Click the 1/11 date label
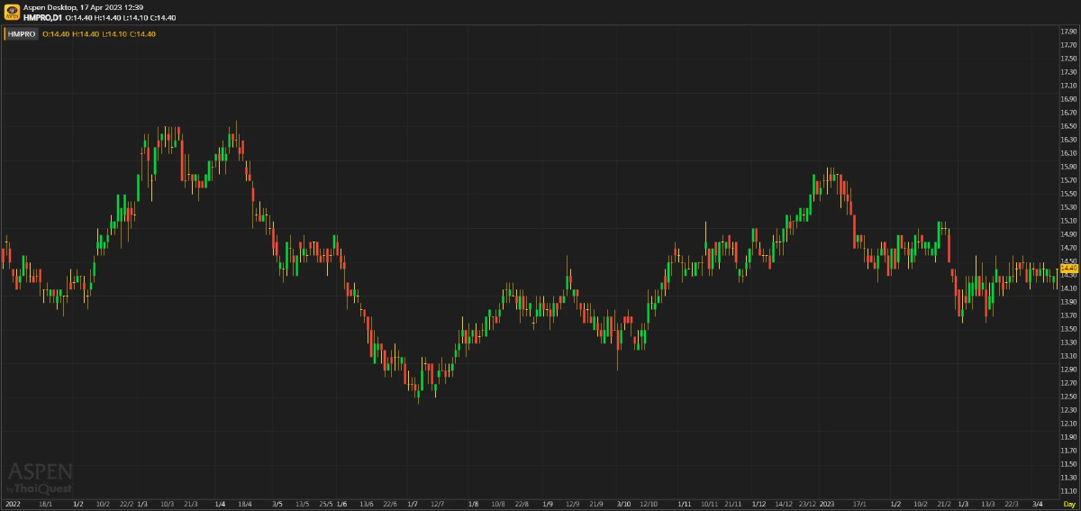The height and width of the screenshot is (511, 1081). (x=685, y=504)
